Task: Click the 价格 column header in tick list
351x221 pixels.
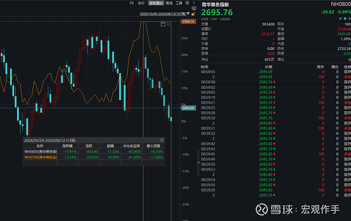Action: pos(269,67)
